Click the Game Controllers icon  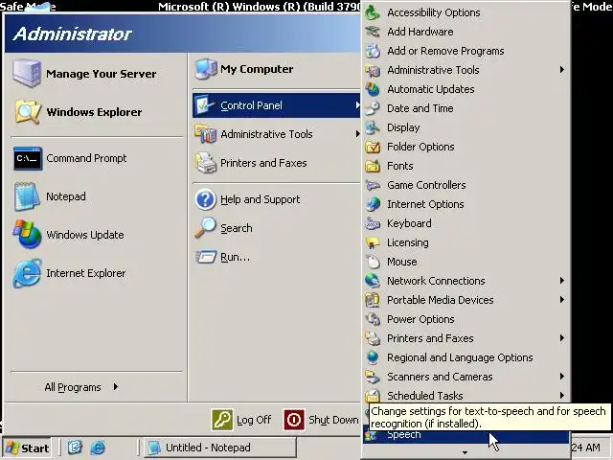pyautogui.click(x=373, y=185)
